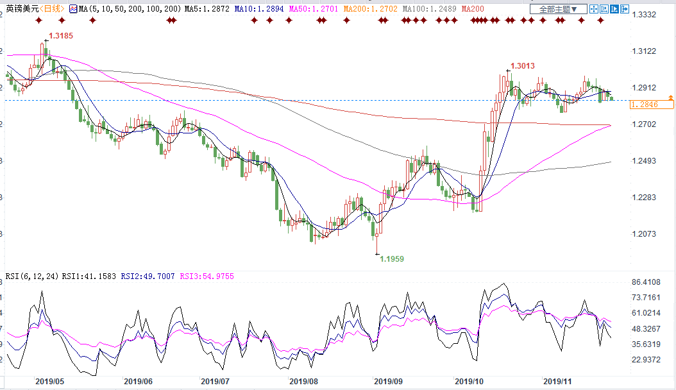The image size is (676, 390).
Task: Click the 2019/08 date axis label
Action: pos(303,381)
